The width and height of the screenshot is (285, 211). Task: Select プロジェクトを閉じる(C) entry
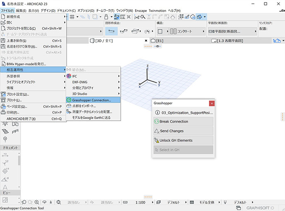coord(34,28)
